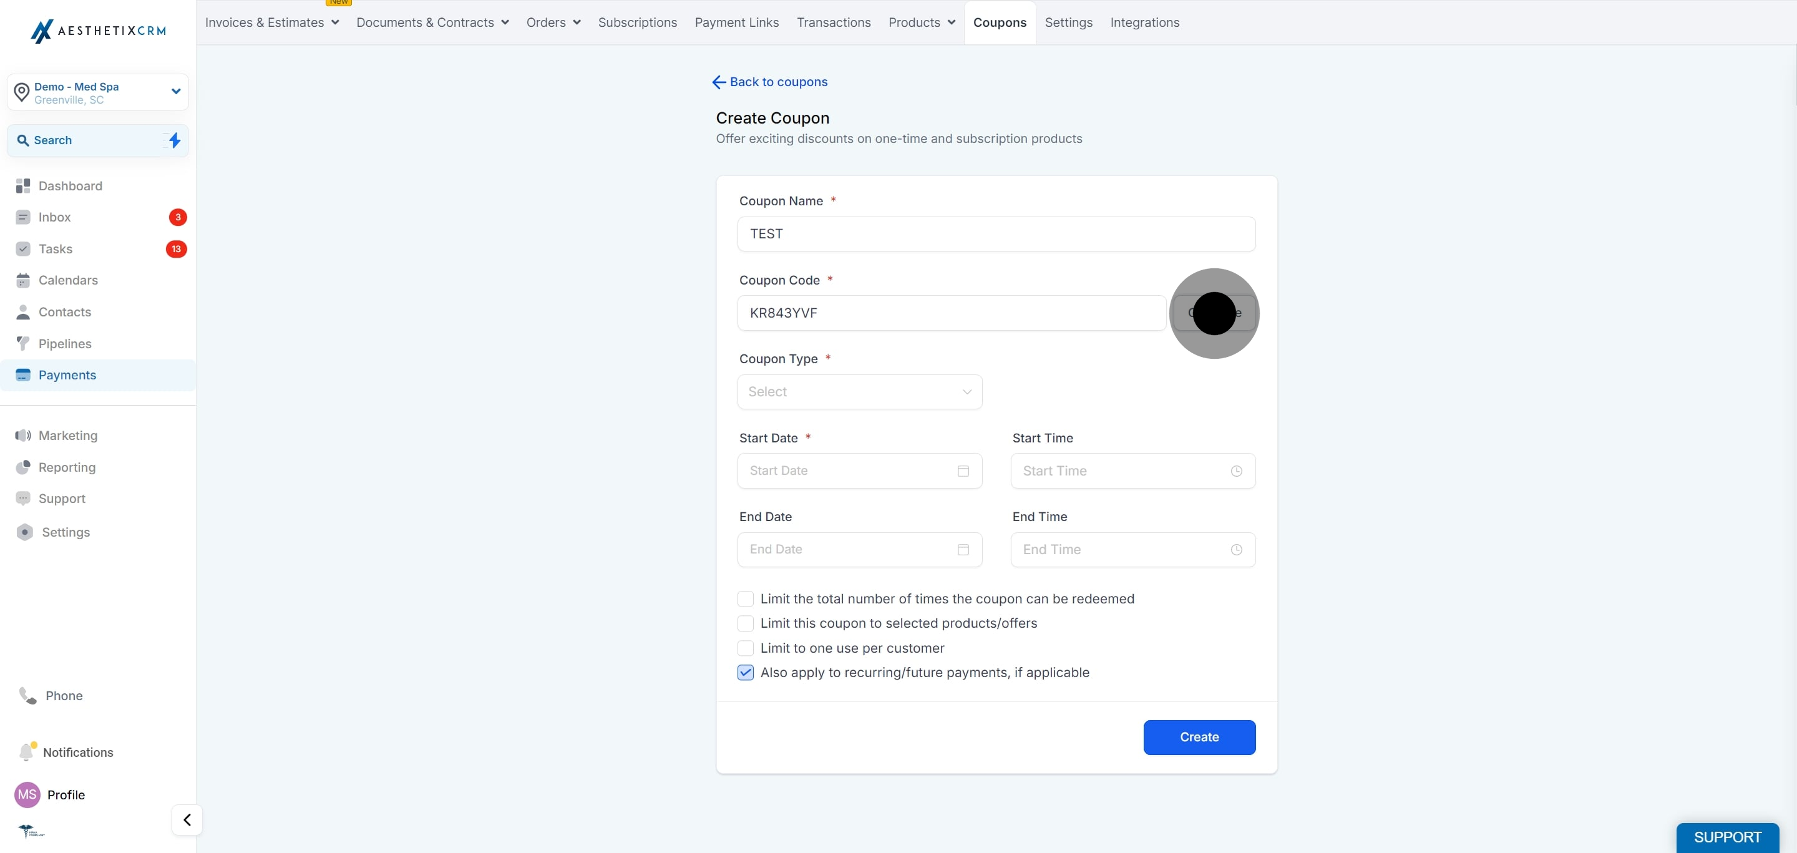1797x853 pixels.
Task: Expand Invoices & Estimates menu
Action: pyautogui.click(x=272, y=22)
